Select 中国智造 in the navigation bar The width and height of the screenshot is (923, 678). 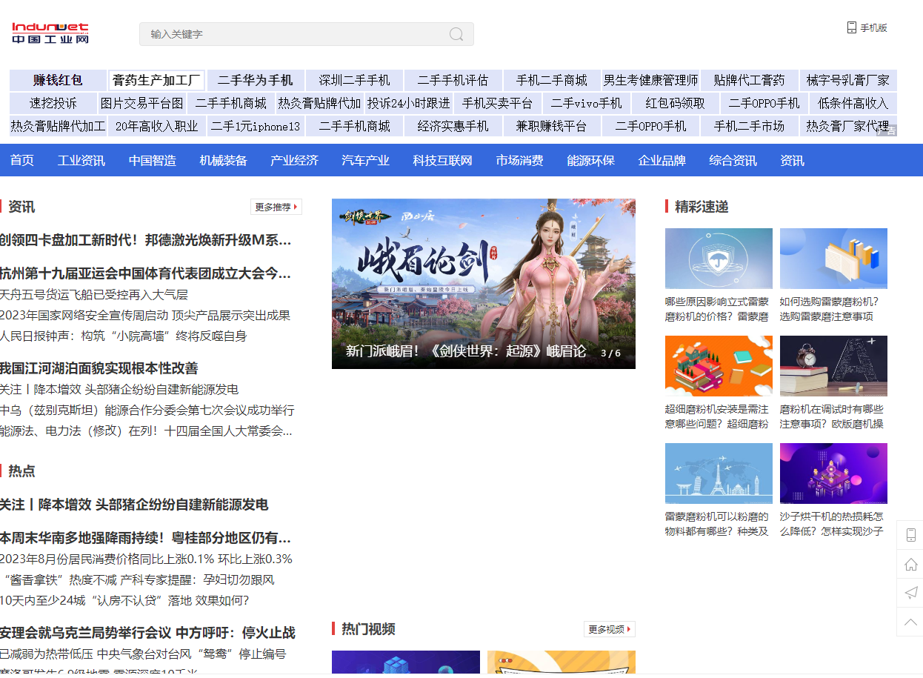click(x=153, y=161)
